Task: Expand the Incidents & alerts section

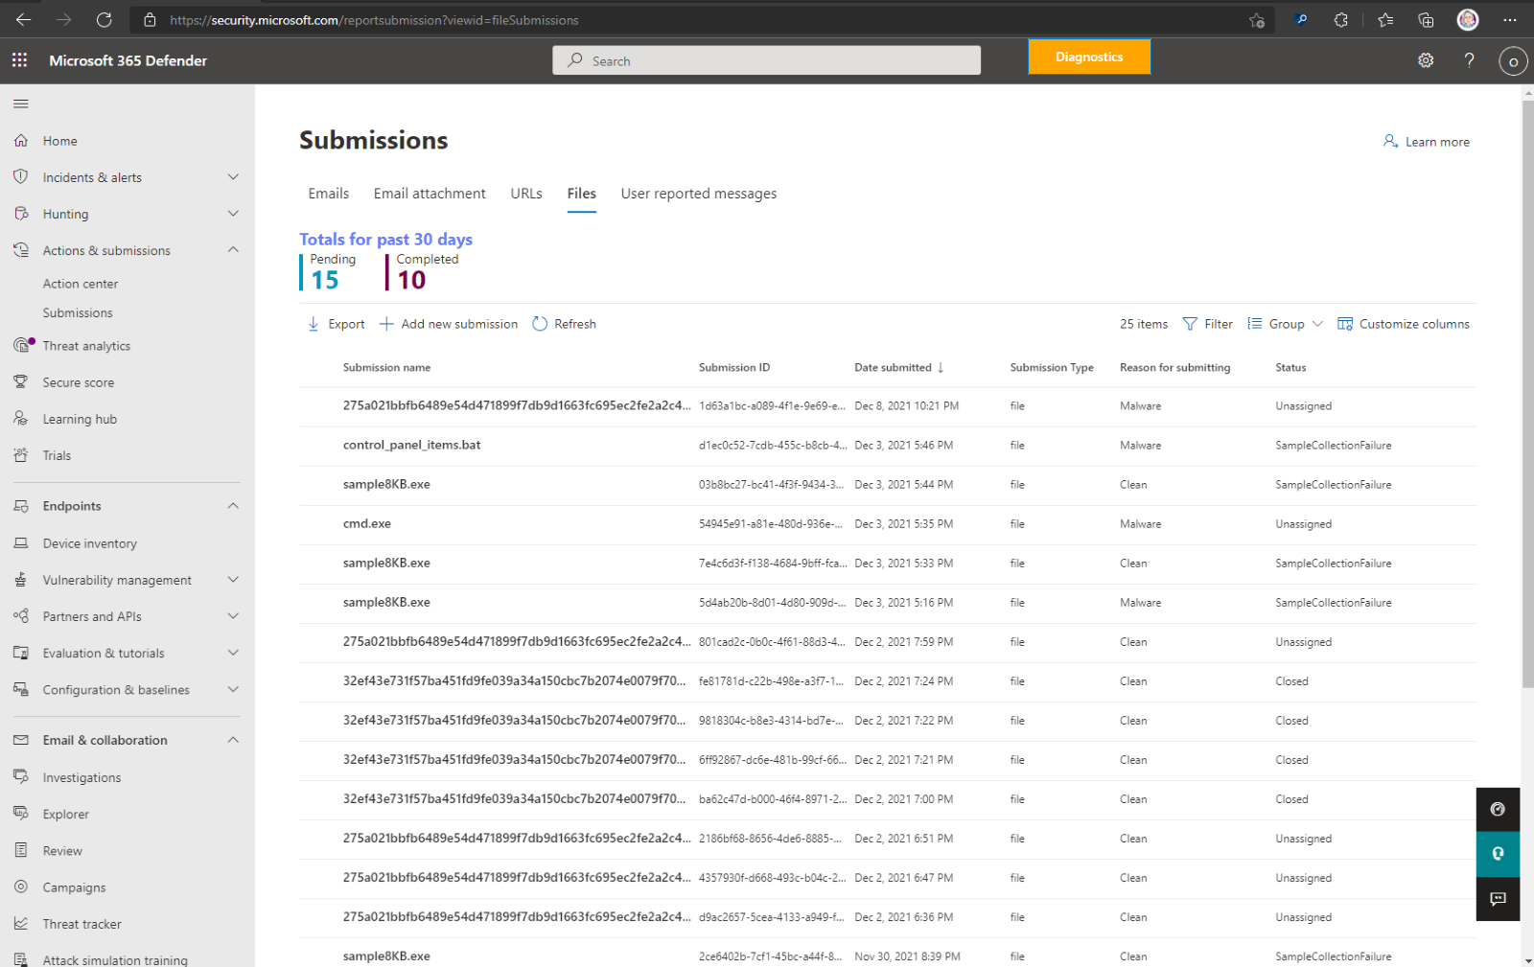Action: point(233,176)
